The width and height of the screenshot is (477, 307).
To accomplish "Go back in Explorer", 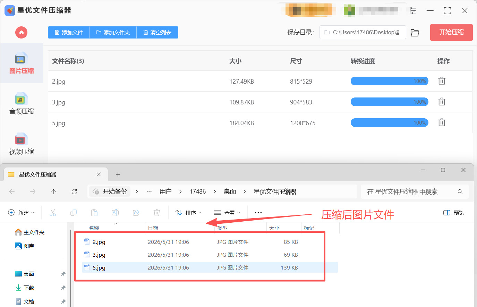I will 12,191.
